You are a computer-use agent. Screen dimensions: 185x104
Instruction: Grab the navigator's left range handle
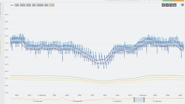(134, 100)
